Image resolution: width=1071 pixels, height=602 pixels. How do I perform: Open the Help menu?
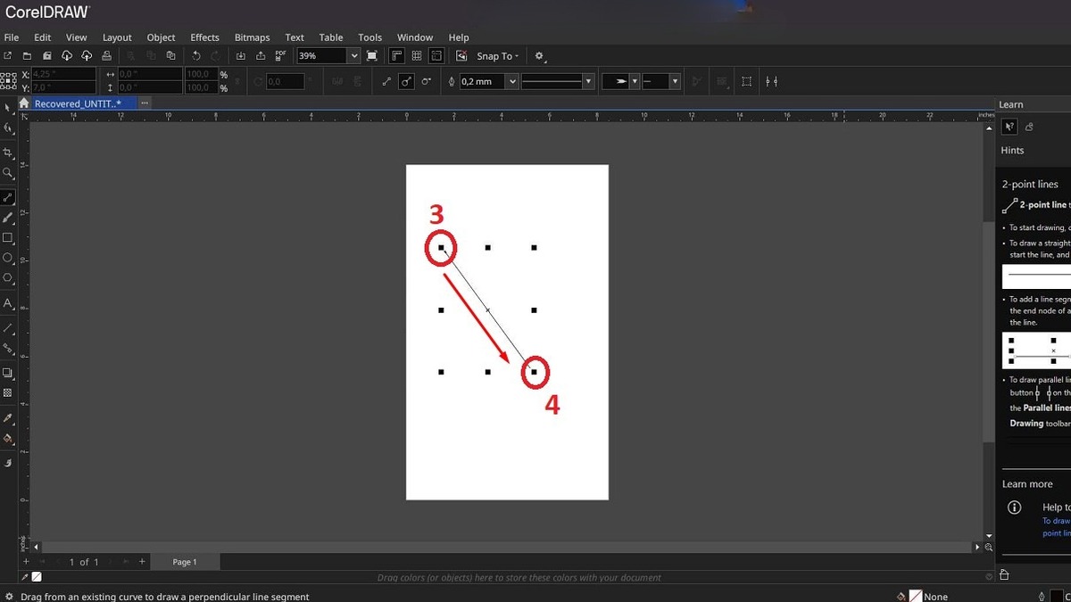click(459, 37)
